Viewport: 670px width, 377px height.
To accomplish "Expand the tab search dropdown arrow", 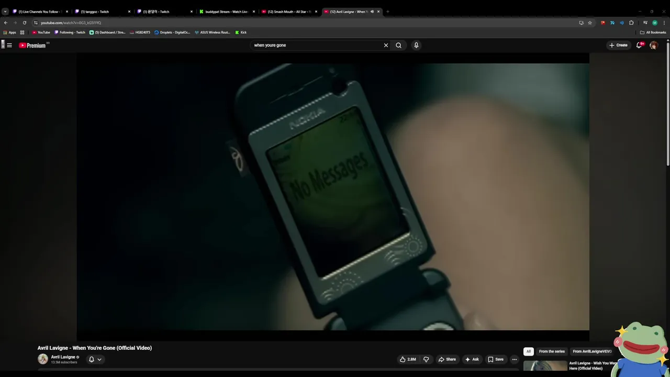I will (5, 12).
